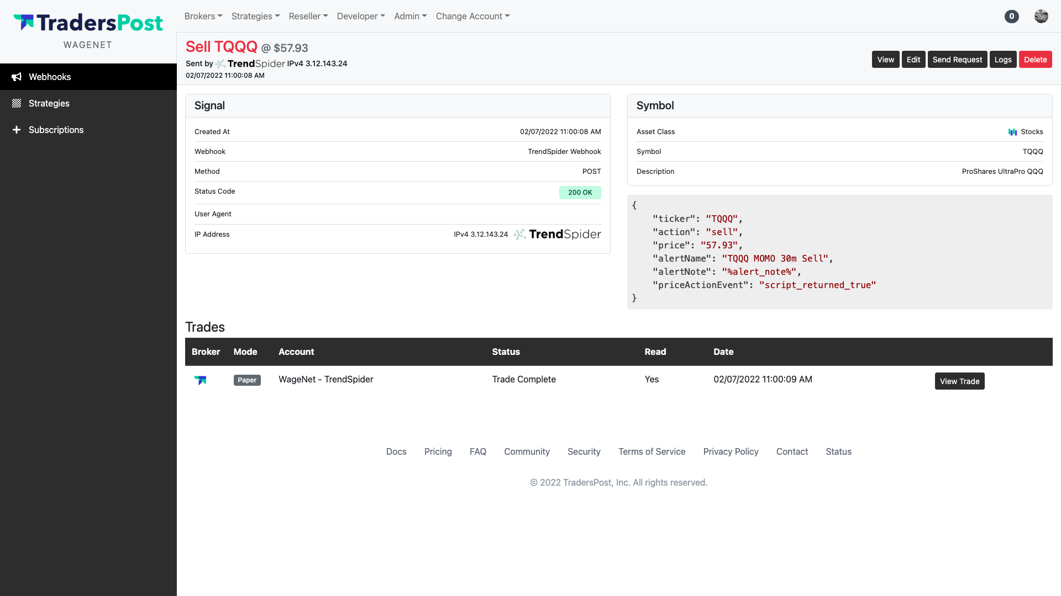Screen dimensions: 1061x596
Task: Open the Privacy Policy link
Action: (x=731, y=451)
